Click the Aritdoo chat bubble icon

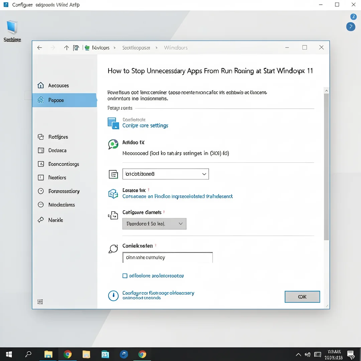pyautogui.click(x=113, y=144)
